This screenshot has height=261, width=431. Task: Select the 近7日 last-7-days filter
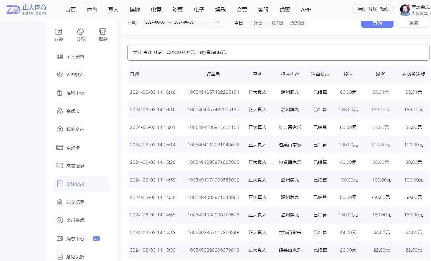coord(277,23)
